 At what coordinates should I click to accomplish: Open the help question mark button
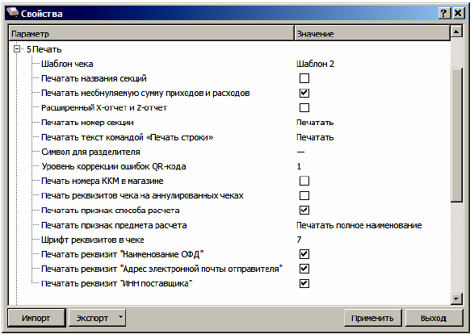tap(443, 13)
